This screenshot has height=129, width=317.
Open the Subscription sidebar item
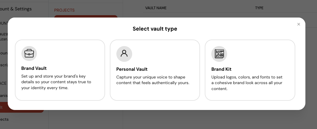[4, 65]
